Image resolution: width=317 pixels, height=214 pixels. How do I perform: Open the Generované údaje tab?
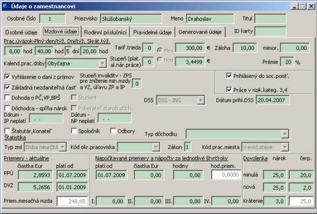point(200,32)
